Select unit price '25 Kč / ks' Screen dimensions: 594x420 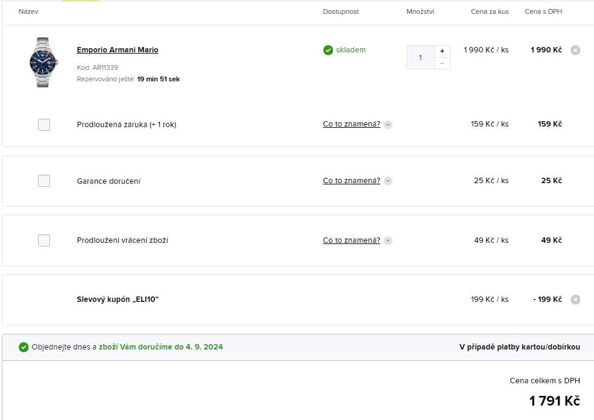pos(491,181)
